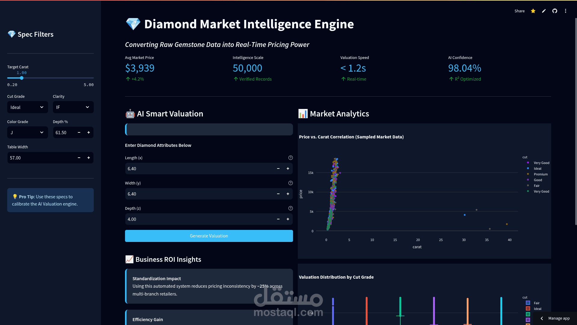The height and width of the screenshot is (325, 577).
Task: Click the Target Carat slider handle
Action: pos(22,78)
